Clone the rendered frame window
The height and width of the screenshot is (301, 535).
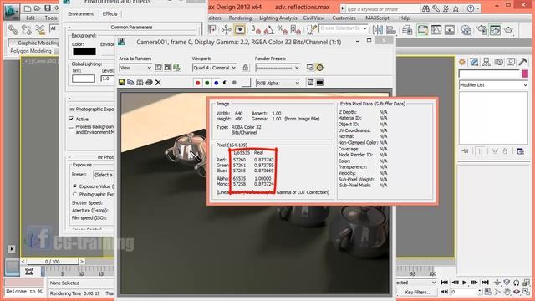click(140, 82)
